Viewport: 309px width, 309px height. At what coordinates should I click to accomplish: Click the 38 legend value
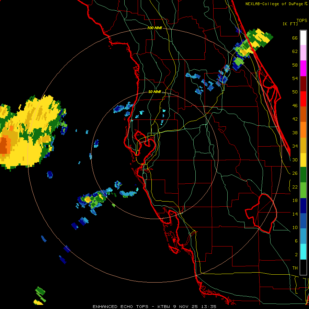point(295,133)
